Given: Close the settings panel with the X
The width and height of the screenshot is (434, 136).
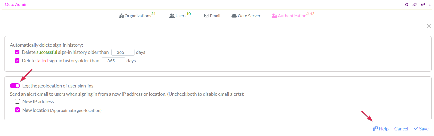Looking at the screenshot, I should [428, 26].
